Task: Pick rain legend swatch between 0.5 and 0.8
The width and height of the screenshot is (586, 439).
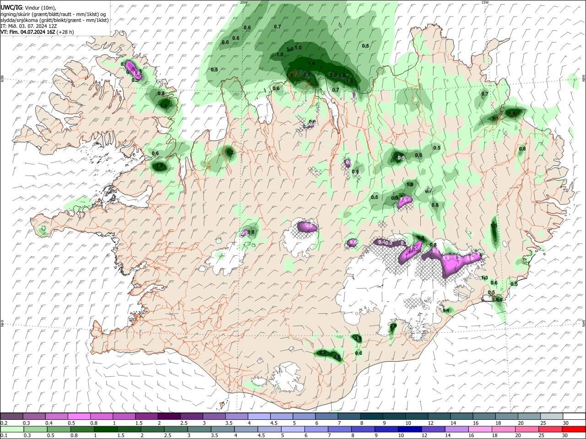Action: [59, 429]
